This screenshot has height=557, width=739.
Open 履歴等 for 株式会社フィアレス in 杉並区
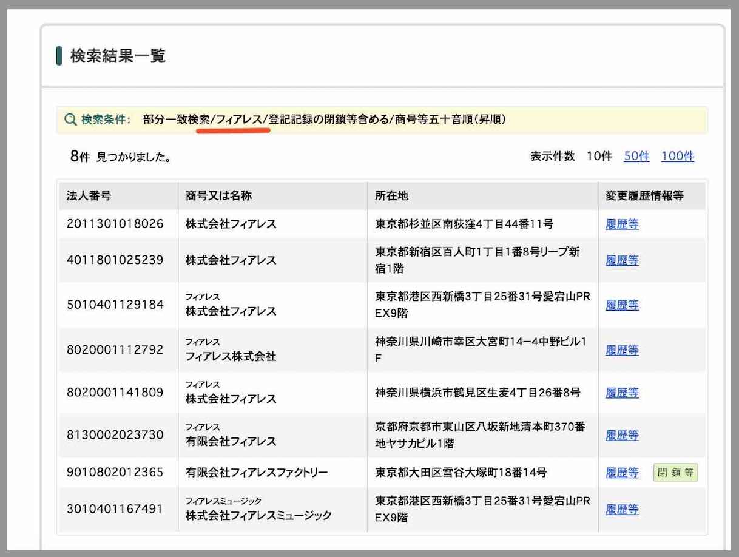[x=621, y=224]
